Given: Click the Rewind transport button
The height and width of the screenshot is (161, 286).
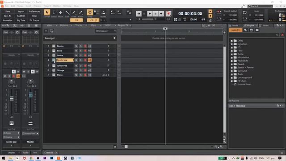Looking at the screenshot, I should point(139,13).
